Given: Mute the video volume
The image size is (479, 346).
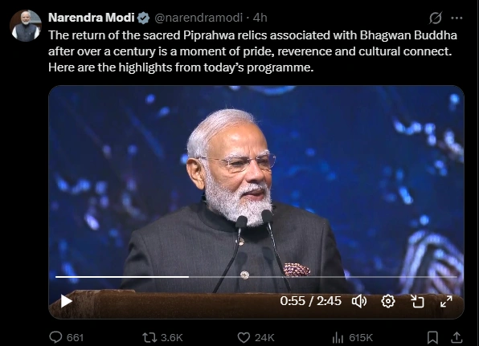Looking at the screenshot, I should (x=359, y=301).
